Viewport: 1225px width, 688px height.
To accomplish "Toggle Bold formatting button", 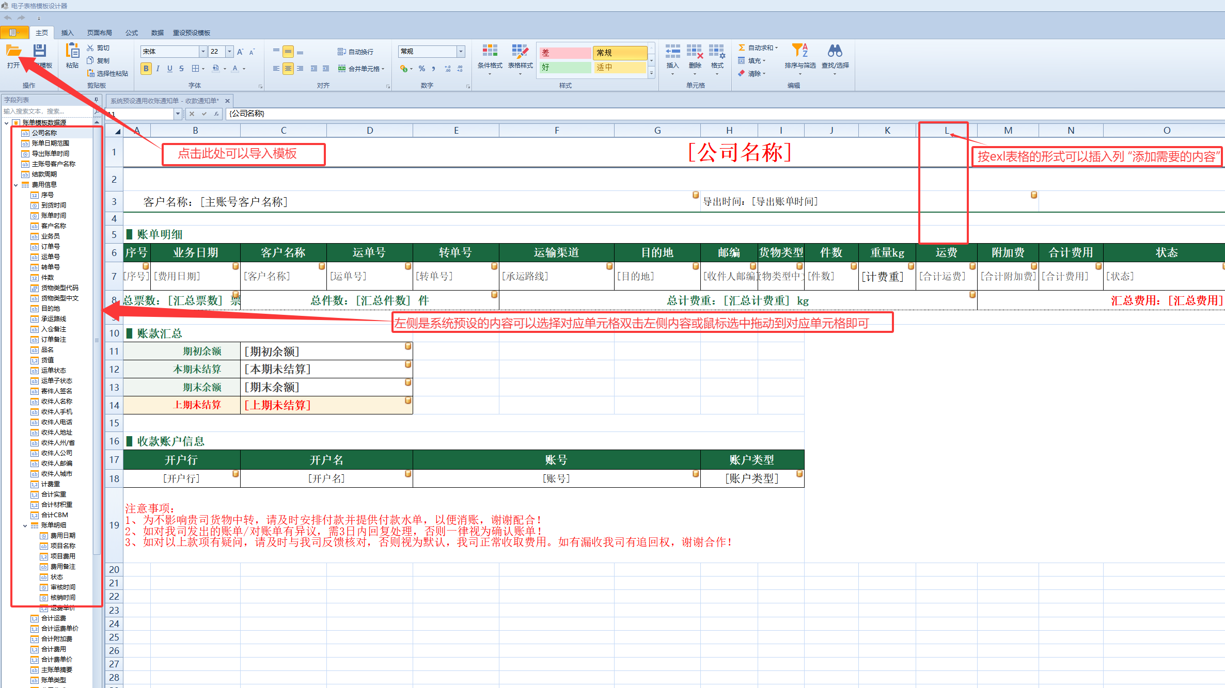I will [x=146, y=68].
